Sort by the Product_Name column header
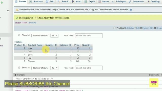Viewport: 162px width, 91px height. click(35, 45)
